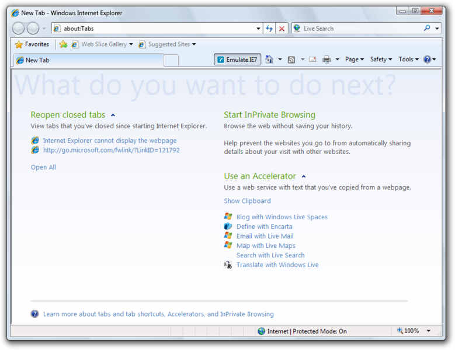This screenshot has width=455, height=350.
Task: Expand the Feeds dropdown arrow
Action: click(x=303, y=60)
